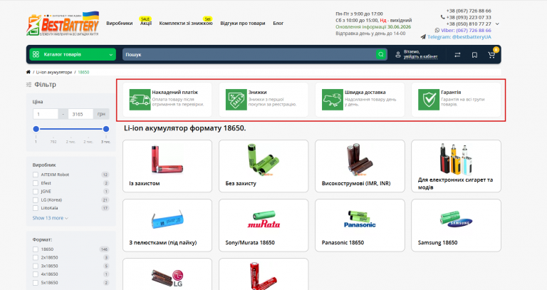Click phone number +38 (067) 726 88 66
The height and width of the screenshot is (290, 547).
click(469, 11)
